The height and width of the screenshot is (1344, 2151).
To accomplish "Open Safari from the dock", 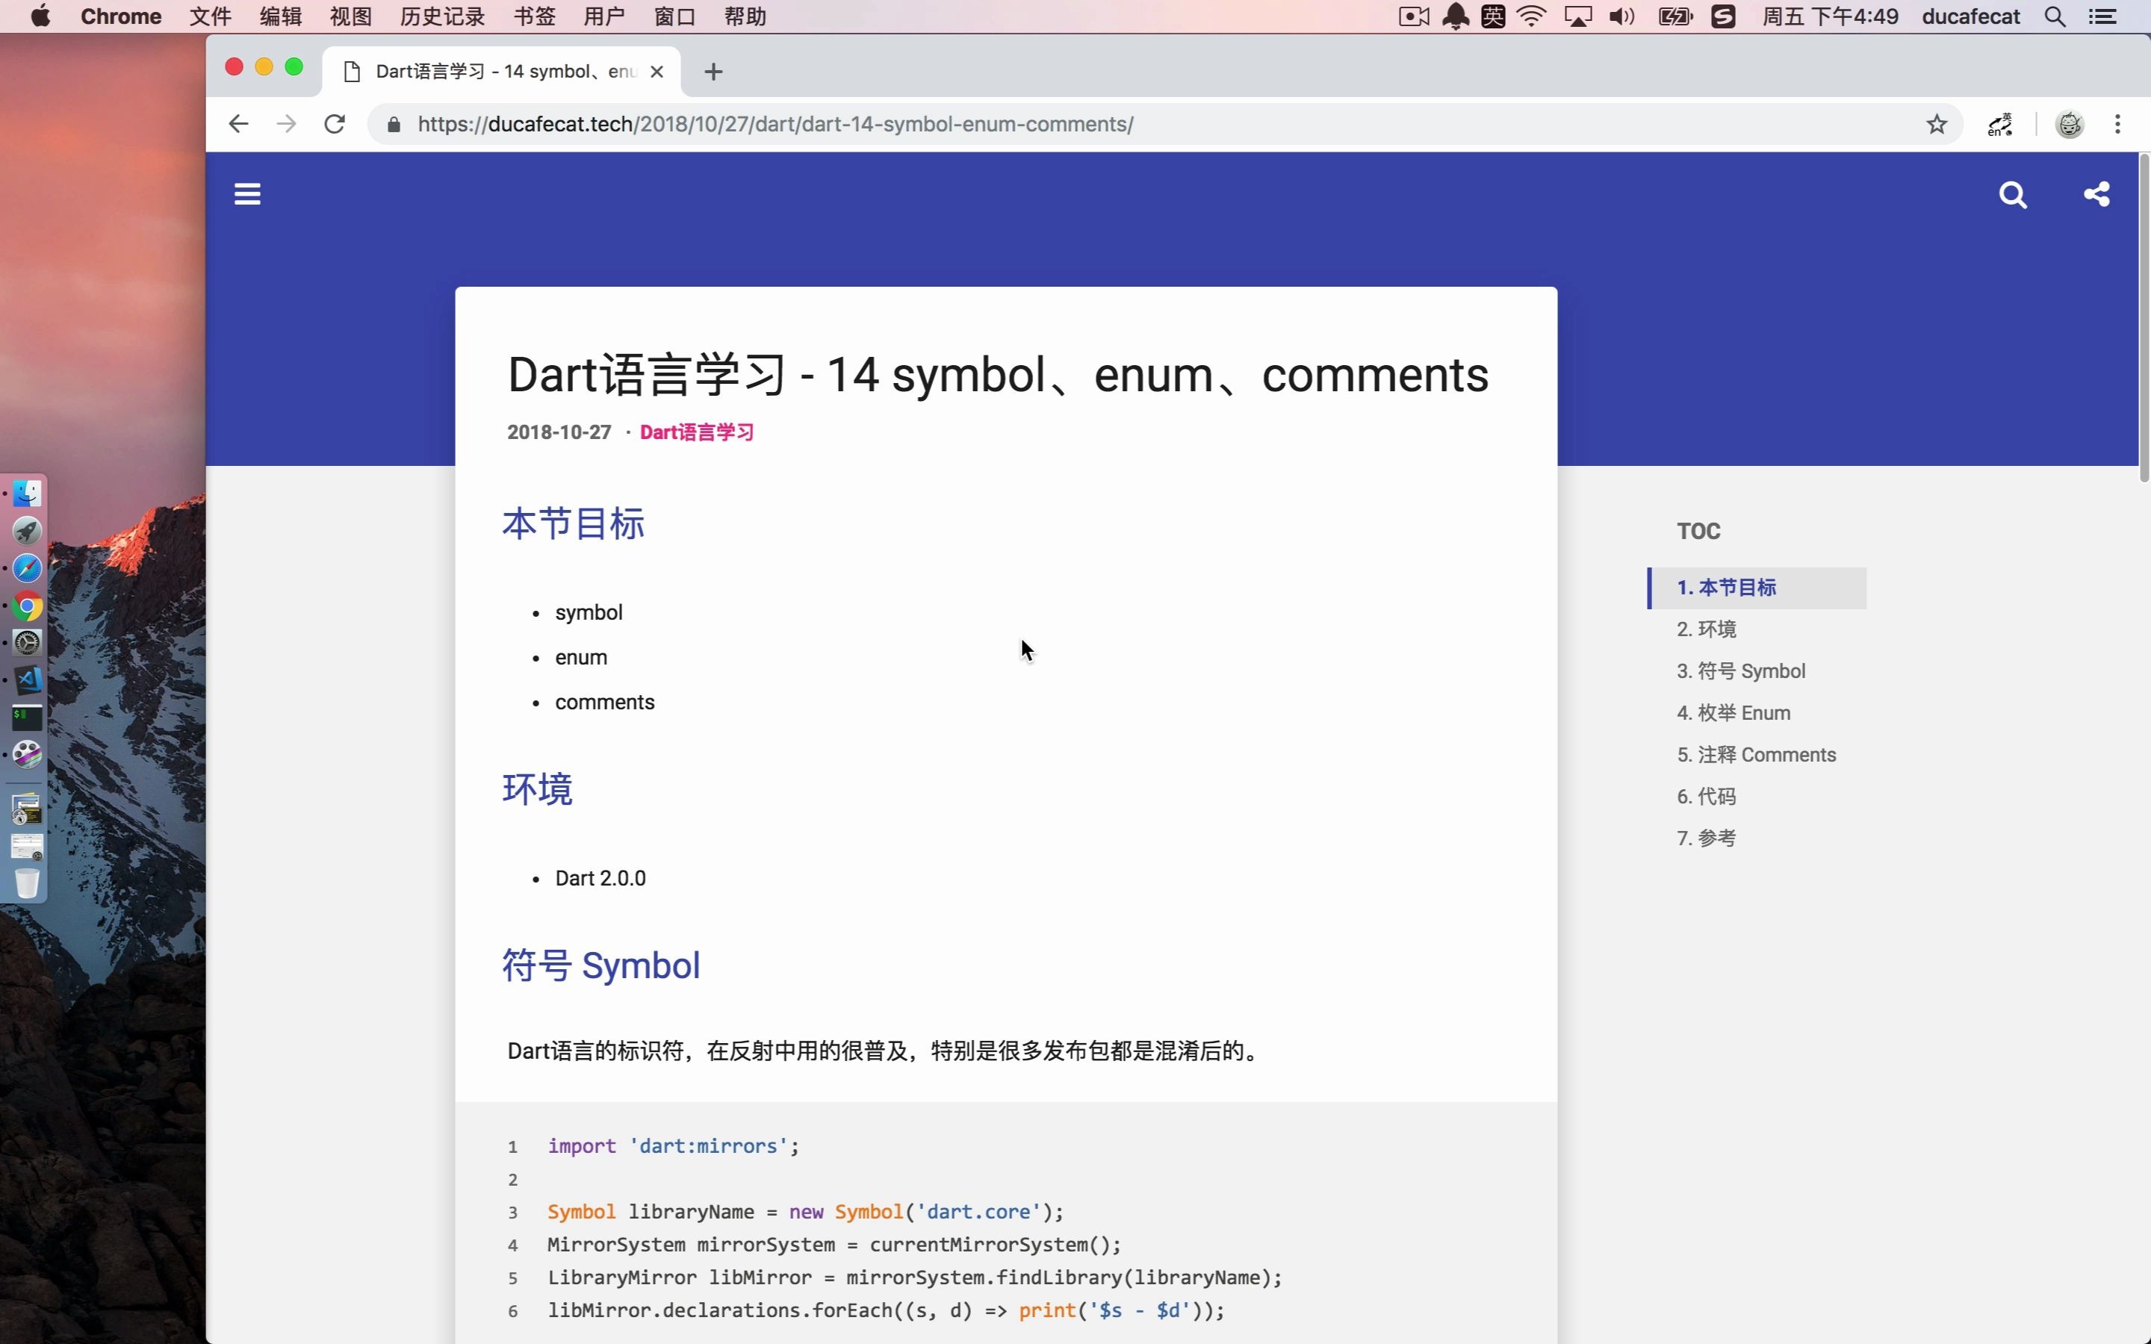I will tap(28, 568).
